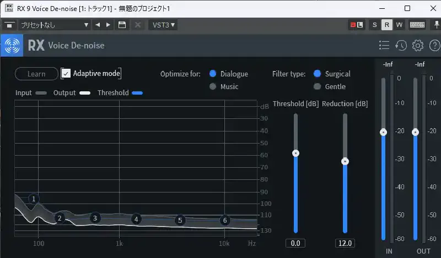The height and width of the screenshot is (258, 441).
Task: Open the preset dropdown showing プリセットなし
Action: 55,25
